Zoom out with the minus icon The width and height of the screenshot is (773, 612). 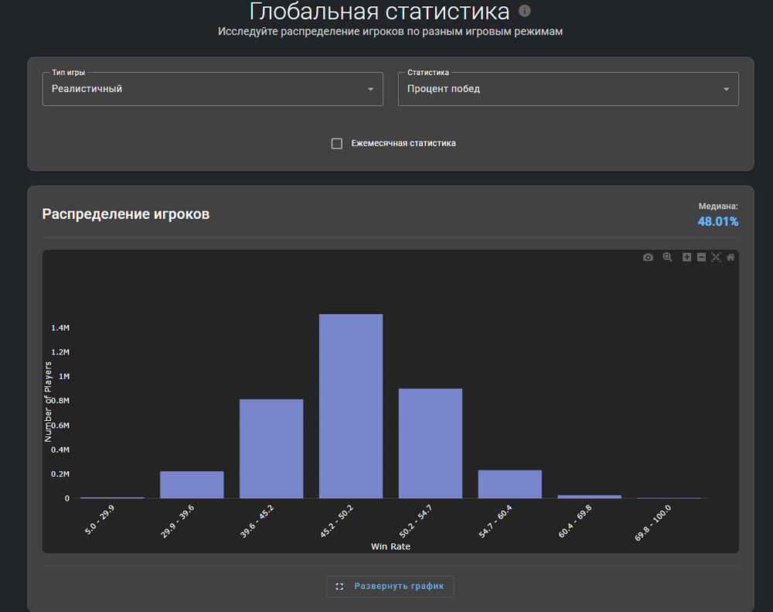pyautogui.click(x=701, y=258)
